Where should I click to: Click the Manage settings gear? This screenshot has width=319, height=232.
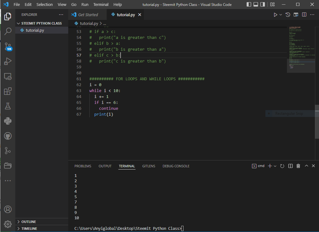coord(7,224)
